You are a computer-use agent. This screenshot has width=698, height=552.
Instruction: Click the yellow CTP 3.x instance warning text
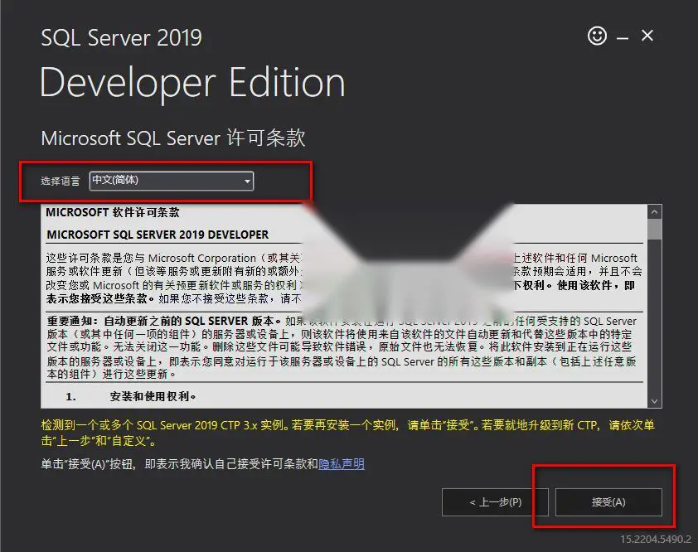[x=347, y=433]
